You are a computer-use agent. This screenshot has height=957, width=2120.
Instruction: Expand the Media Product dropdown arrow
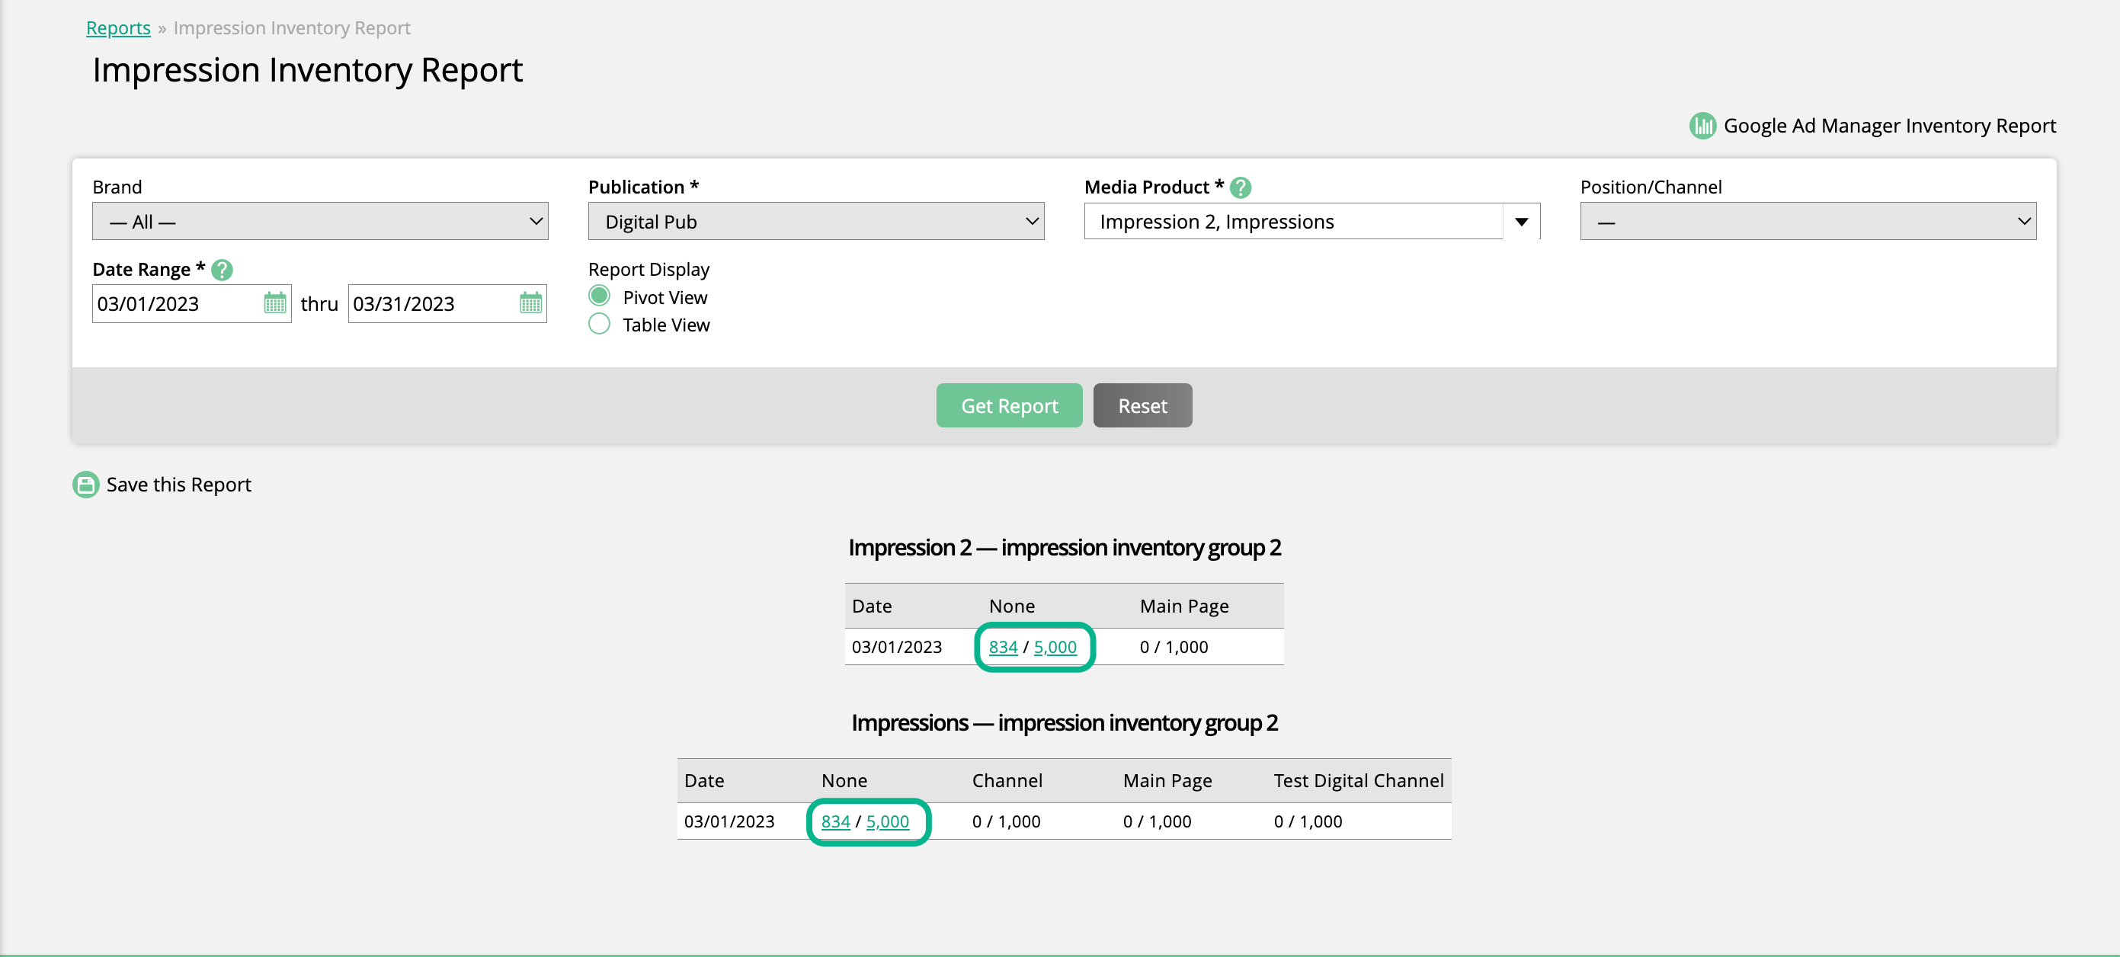(1521, 222)
